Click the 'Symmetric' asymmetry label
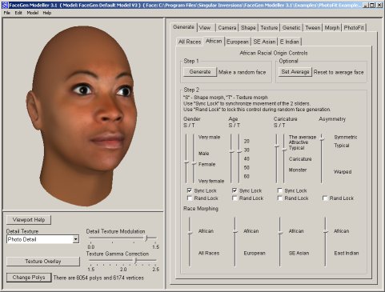 pyautogui.click(x=346, y=137)
